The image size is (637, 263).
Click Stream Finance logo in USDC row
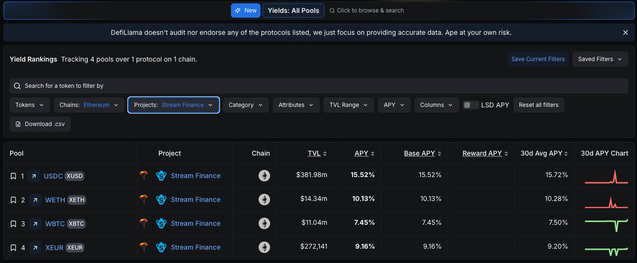[161, 176]
